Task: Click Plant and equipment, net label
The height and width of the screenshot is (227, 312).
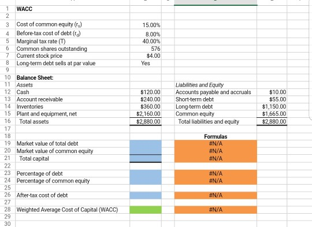Action: click(x=47, y=114)
